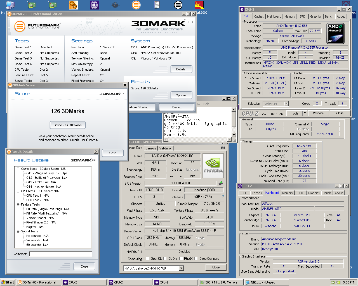Select the orange gears desktop icon
This screenshot has height=286, width=358.
click(73, 5)
